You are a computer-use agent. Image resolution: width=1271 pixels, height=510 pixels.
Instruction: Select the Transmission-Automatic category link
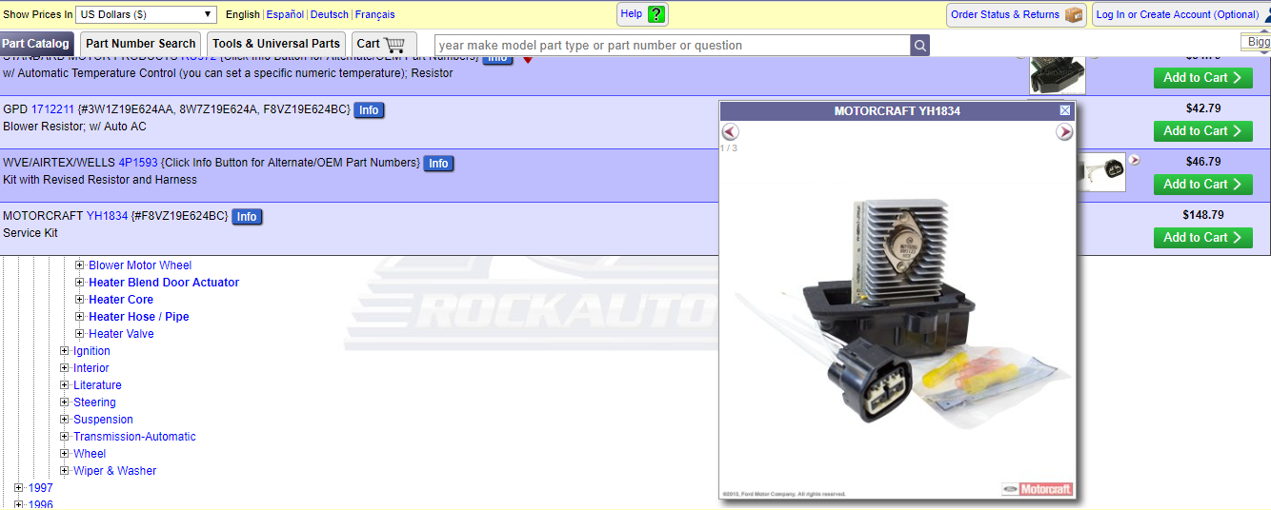pyautogui.click(x=134, y=437)
